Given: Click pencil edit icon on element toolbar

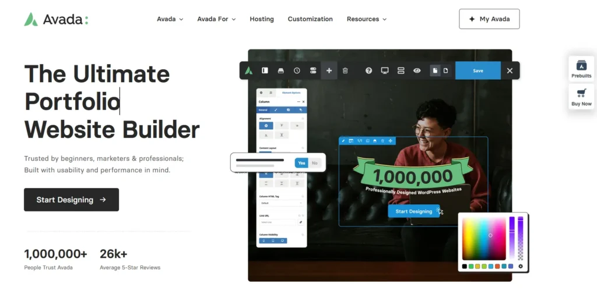Looking at the screenshot, I should tap(343, 141).
